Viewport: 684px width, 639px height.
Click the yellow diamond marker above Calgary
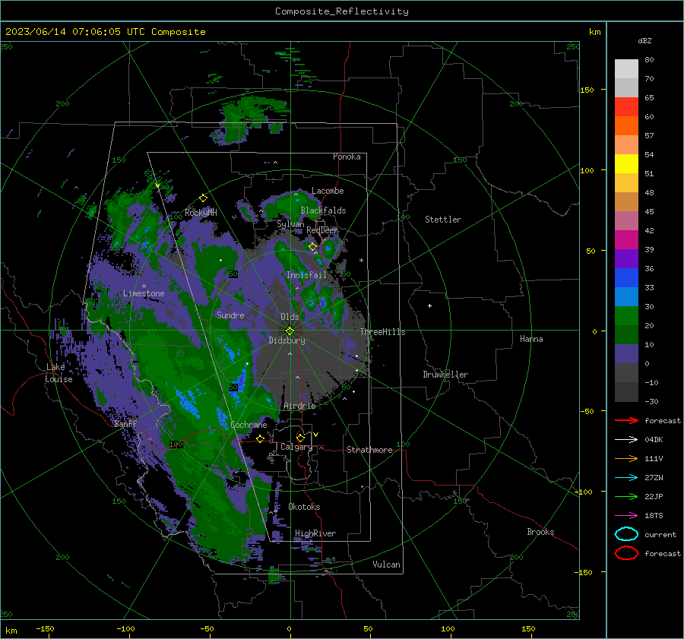click(300, 438)
